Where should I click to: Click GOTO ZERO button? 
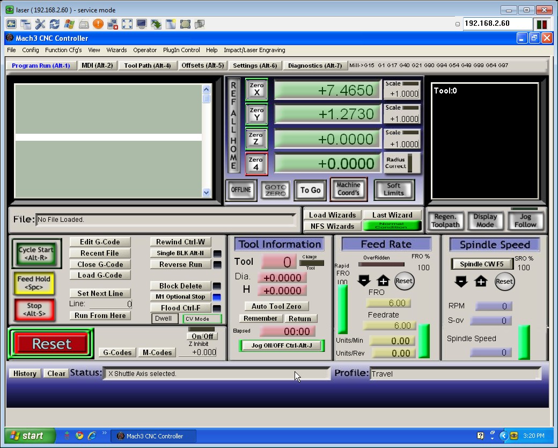(x=275, y=190)
